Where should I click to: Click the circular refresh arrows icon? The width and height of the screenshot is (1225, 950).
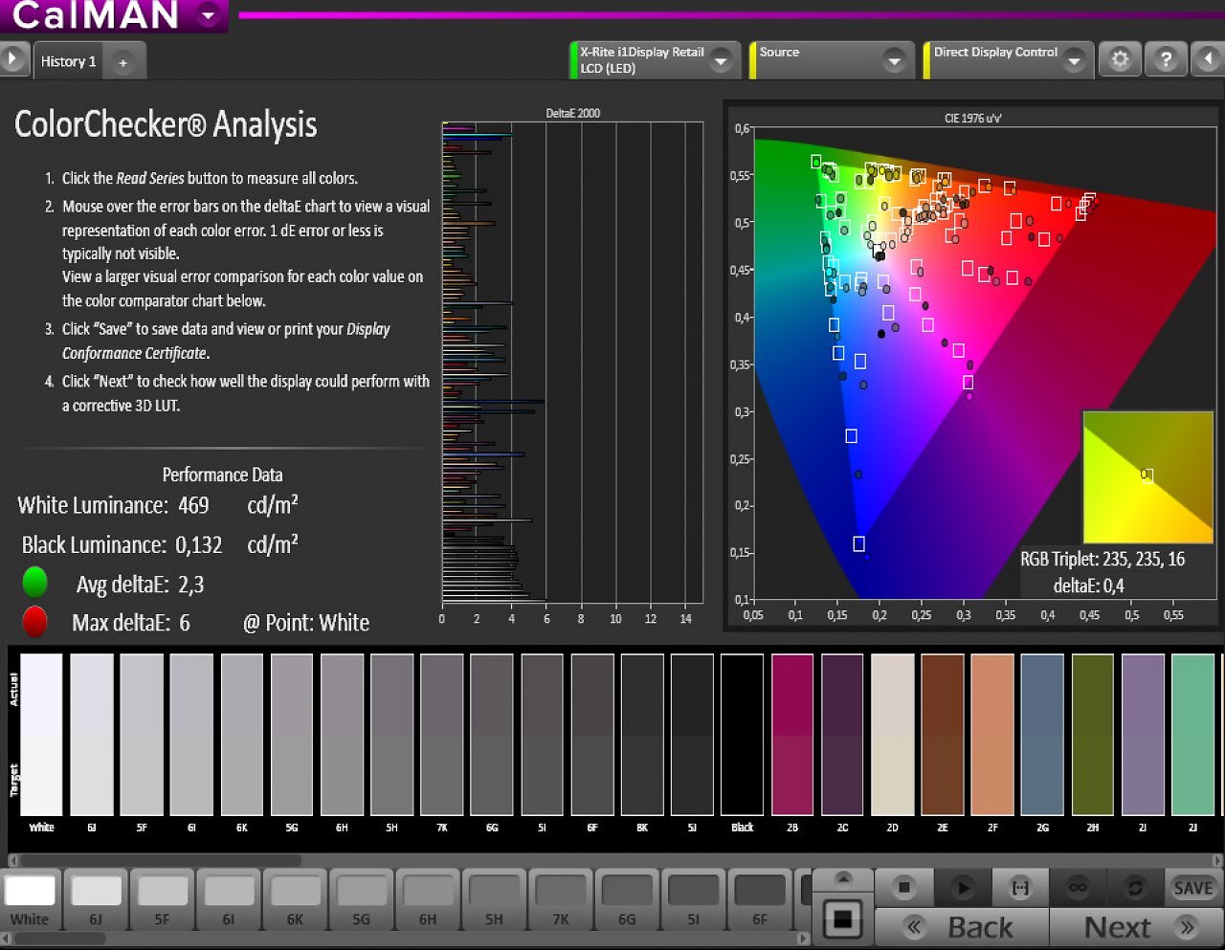click(x=1135, y=888)
